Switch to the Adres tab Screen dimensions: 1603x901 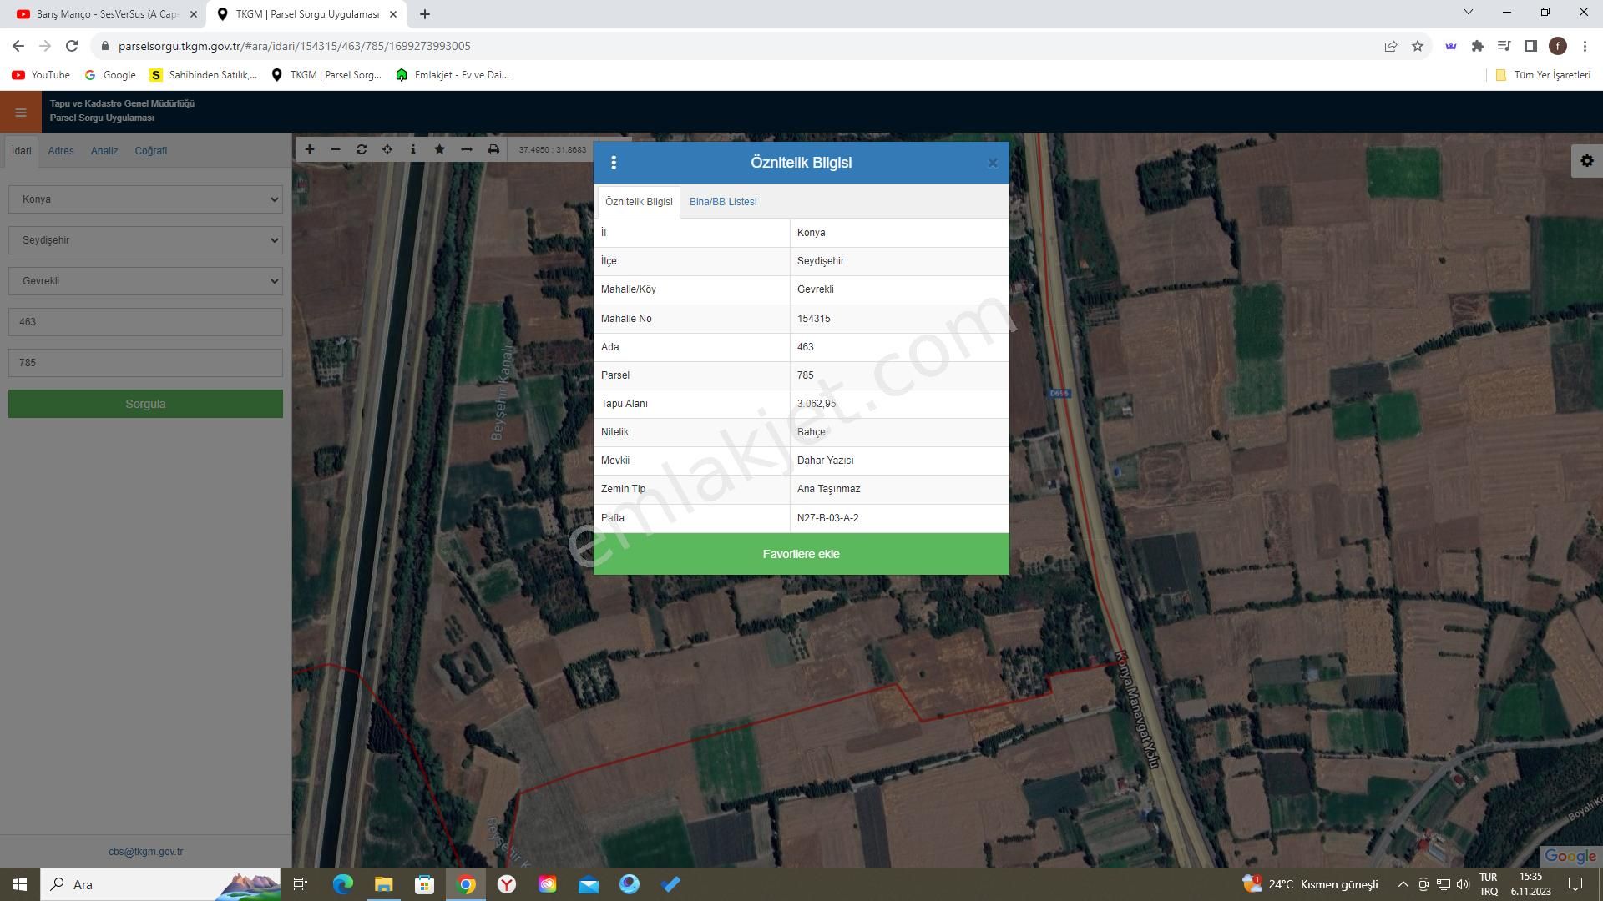click(61, 151)
